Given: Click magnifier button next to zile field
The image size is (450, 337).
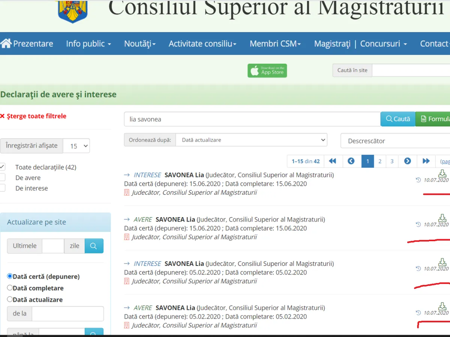Looking at the screenshot, I should (94, 246).
